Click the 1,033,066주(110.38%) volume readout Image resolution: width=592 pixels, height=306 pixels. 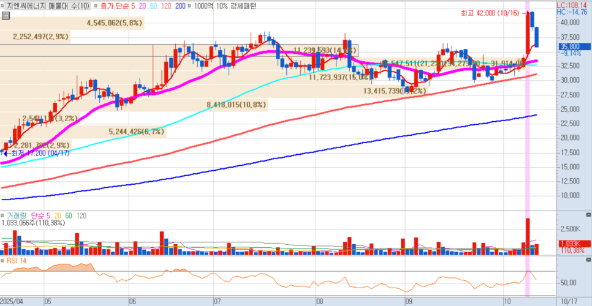pos(33,223)
